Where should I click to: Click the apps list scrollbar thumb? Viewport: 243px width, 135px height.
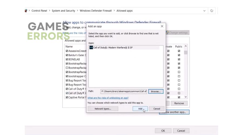point(186,52)
